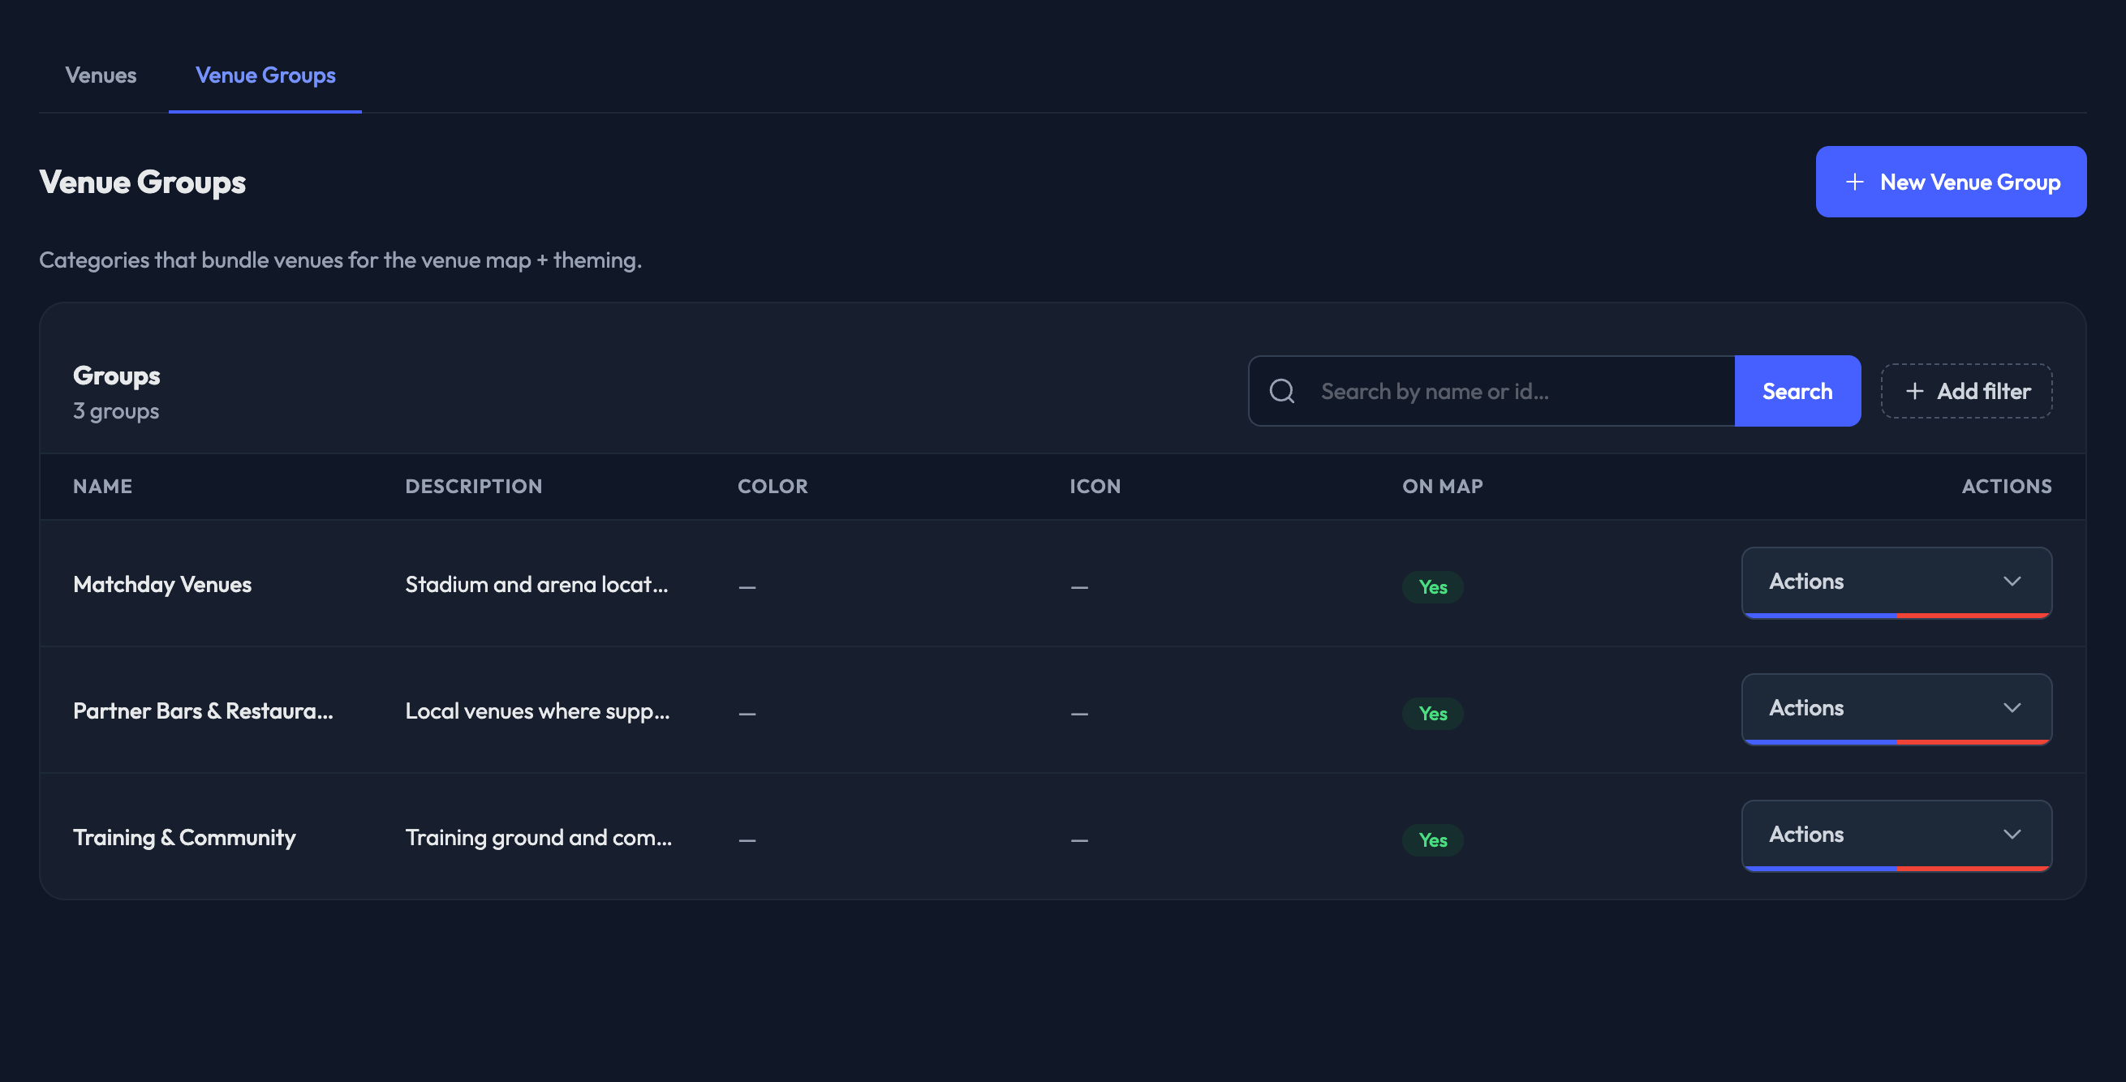Image resolution: width=2126 pixels, height=1082 pixels.
Task: Open Actions dropdown for Partner Bars & Restaurants
Action: [x=1896, y=708]
